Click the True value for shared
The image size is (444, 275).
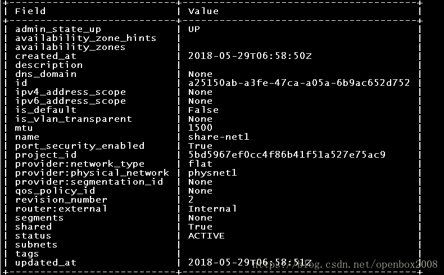click(200, 227)
